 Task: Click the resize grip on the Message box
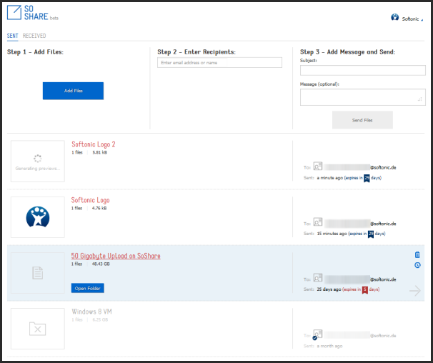(x=419, y=99)
